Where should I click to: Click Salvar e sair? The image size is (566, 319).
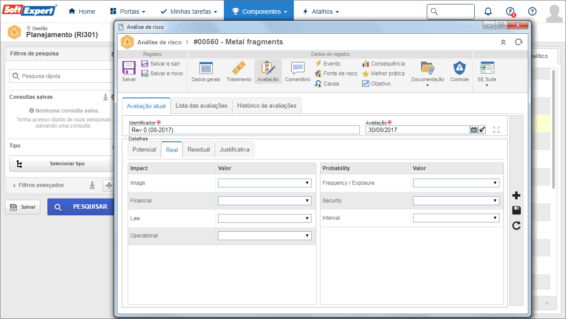[x=160, y=64]
